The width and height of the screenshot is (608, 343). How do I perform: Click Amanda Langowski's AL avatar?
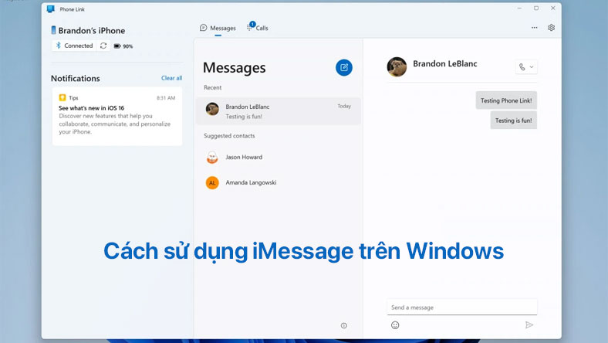(212, 182)
